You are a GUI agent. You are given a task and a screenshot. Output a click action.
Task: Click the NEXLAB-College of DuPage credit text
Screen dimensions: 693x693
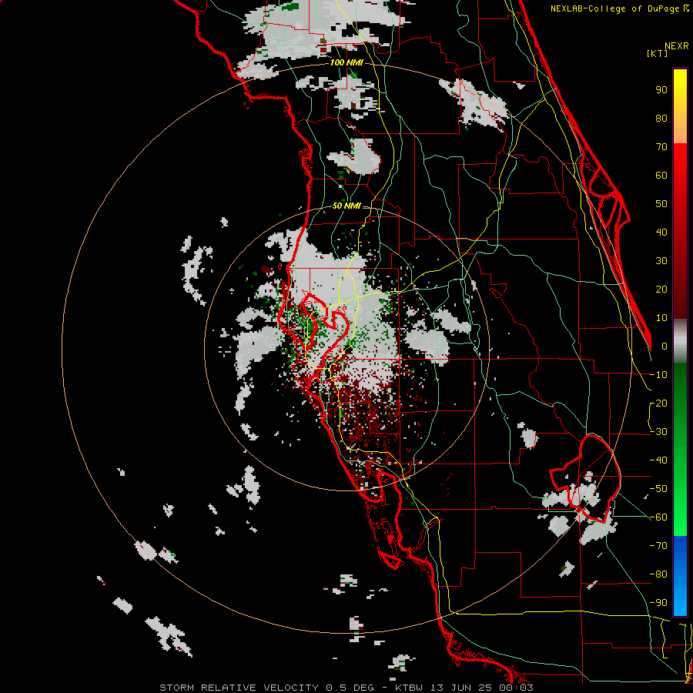tap(620, 8)
